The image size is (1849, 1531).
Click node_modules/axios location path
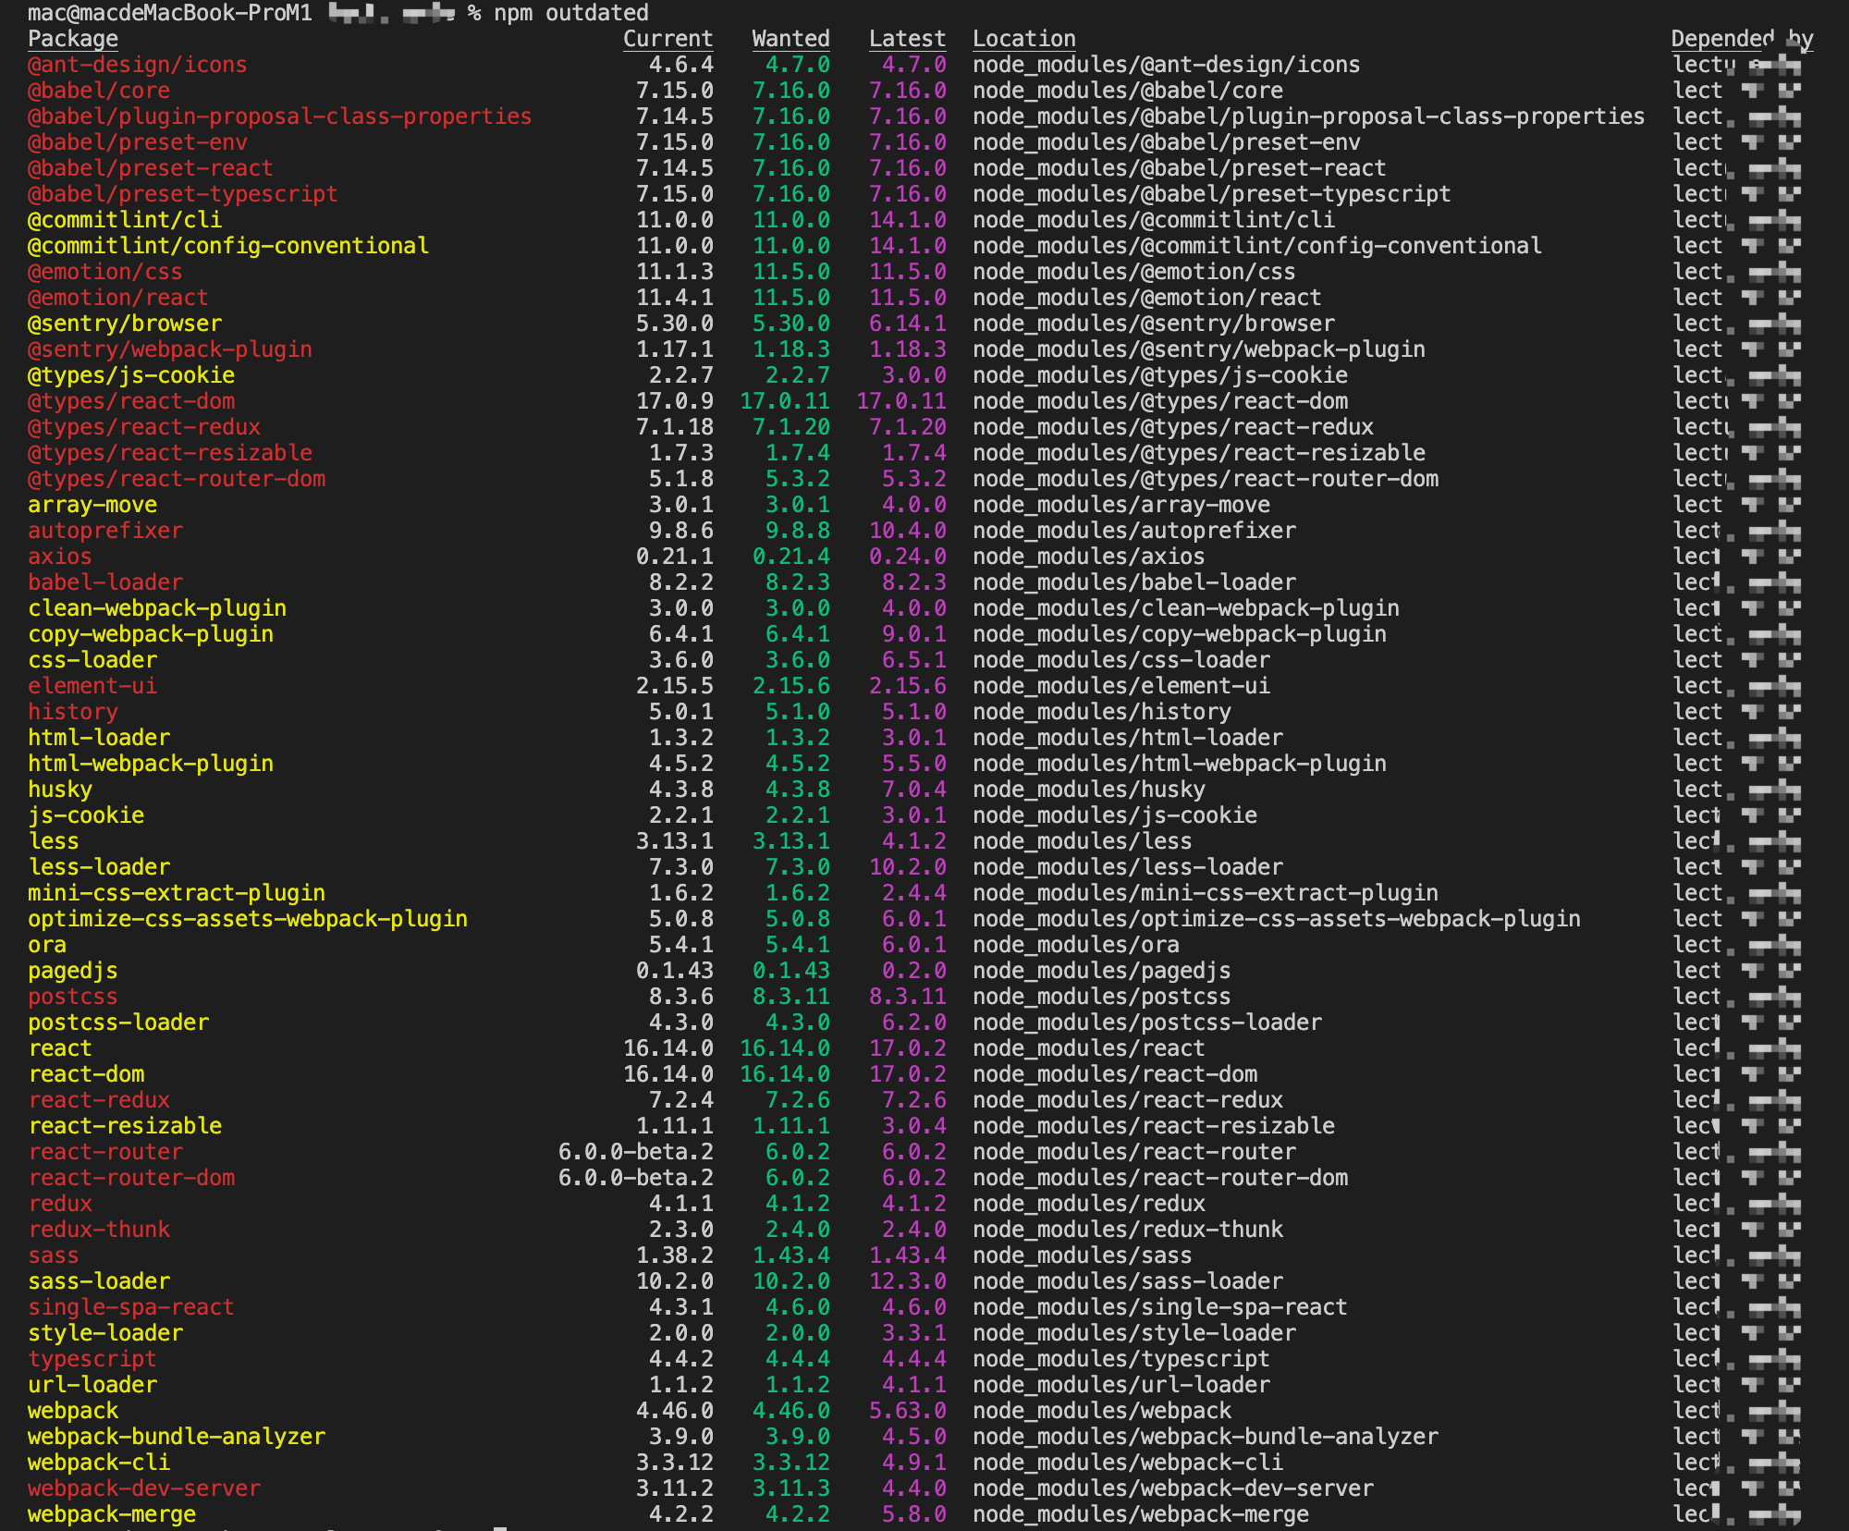(x=1088, y=557)
